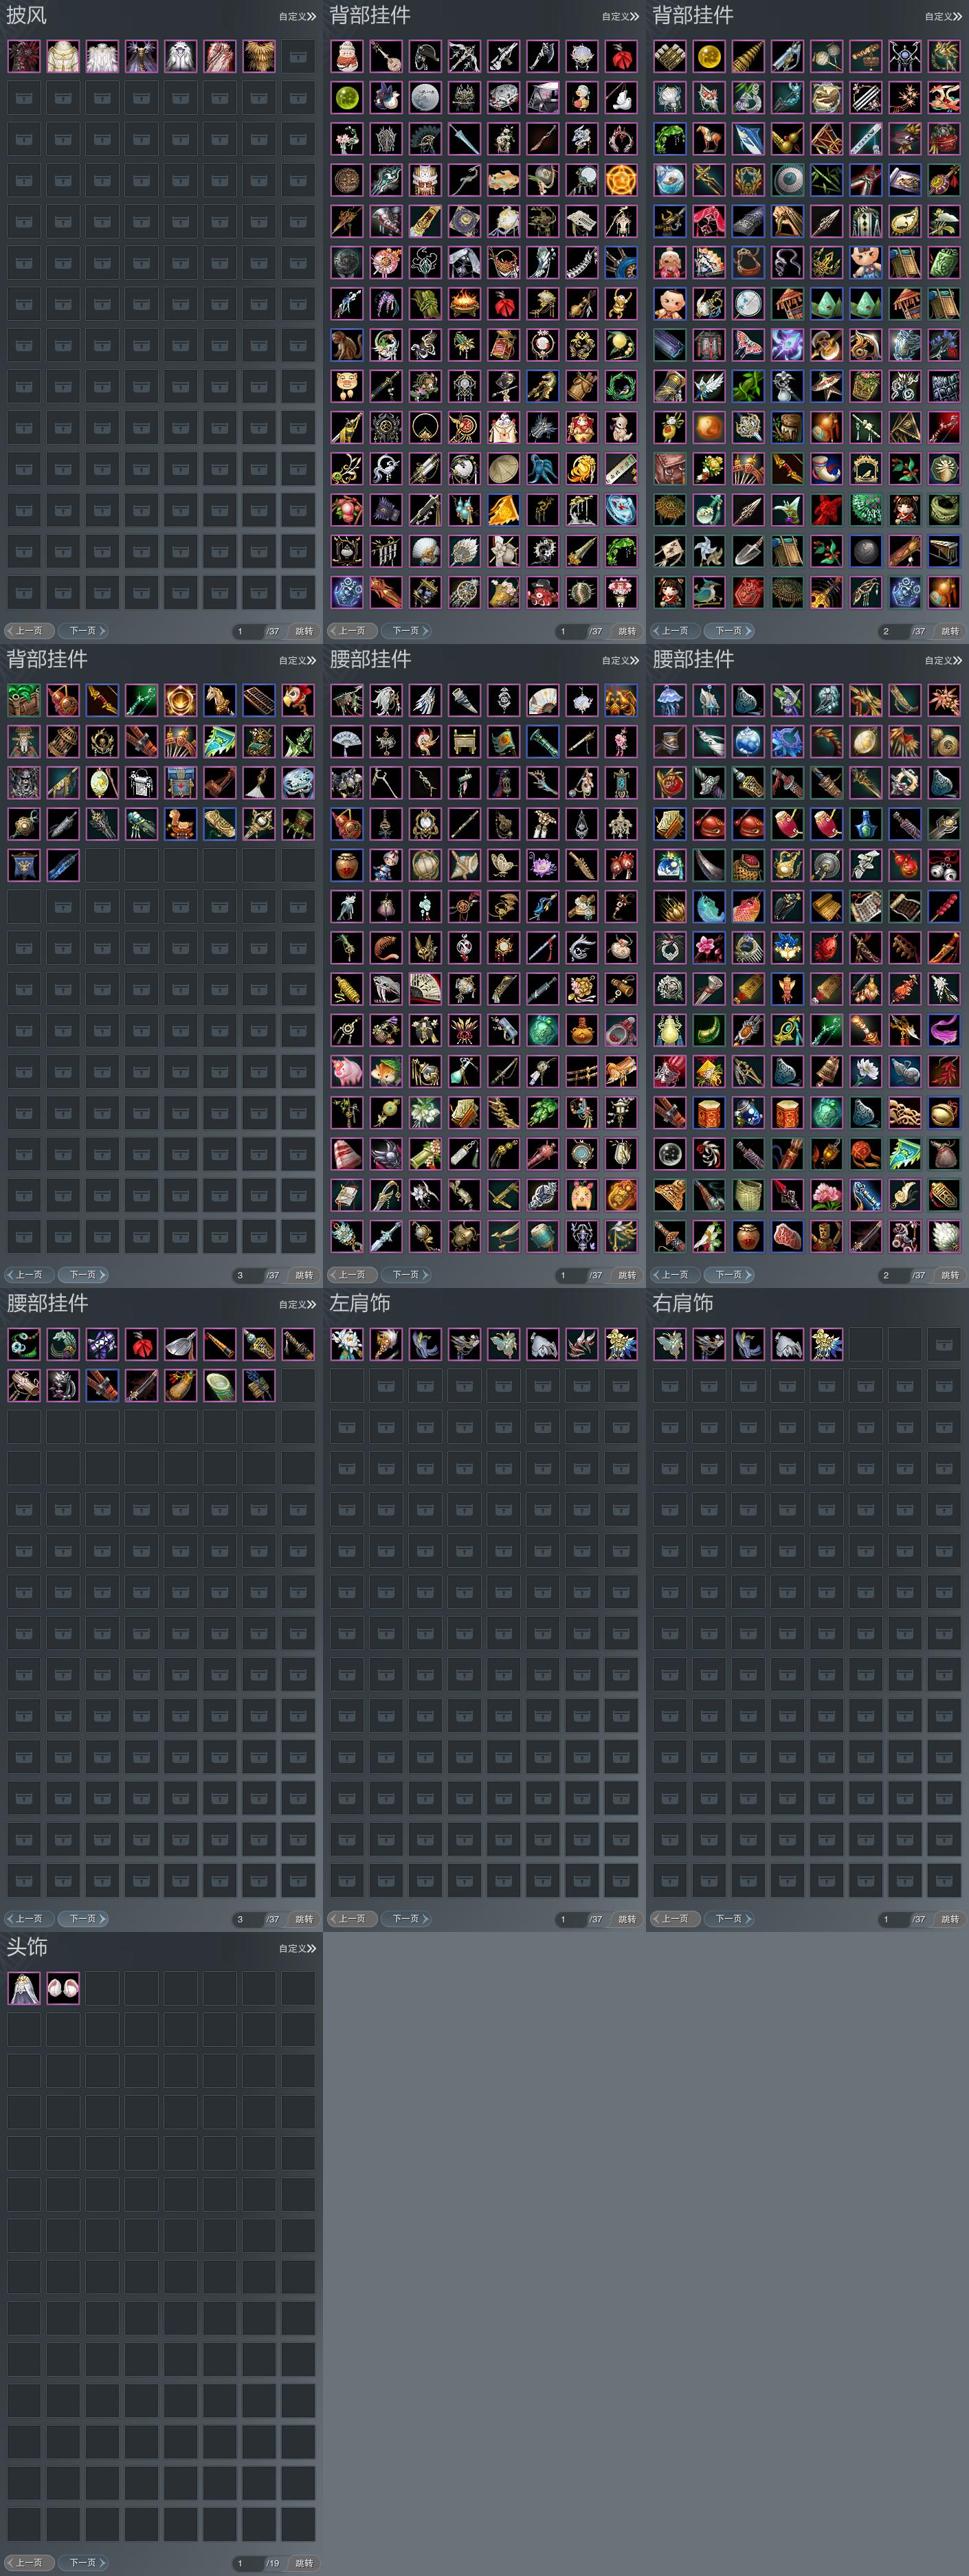The width and height of the screenshot is (969, 2576).
Task: Click the orange pentagram ring in 背部挂件 page 1
Action: [x=621, y=180]
